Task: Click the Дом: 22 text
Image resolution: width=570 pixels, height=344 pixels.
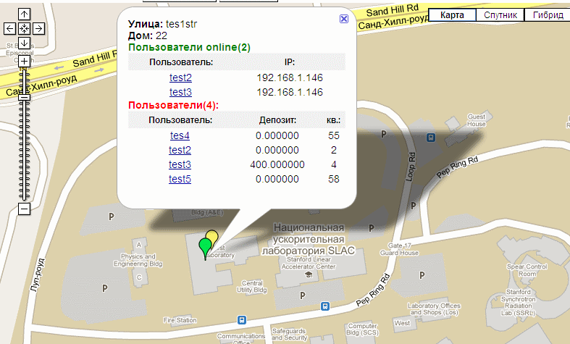Action: coord(148,35)
